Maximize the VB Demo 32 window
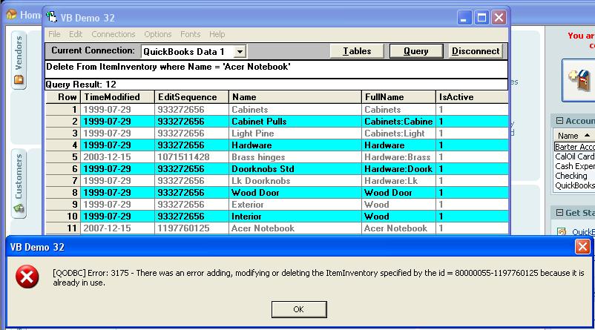Viewport: 595px width, 330px height. 481,16
